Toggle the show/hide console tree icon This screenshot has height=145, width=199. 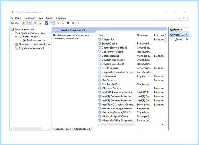click(29, 23)
